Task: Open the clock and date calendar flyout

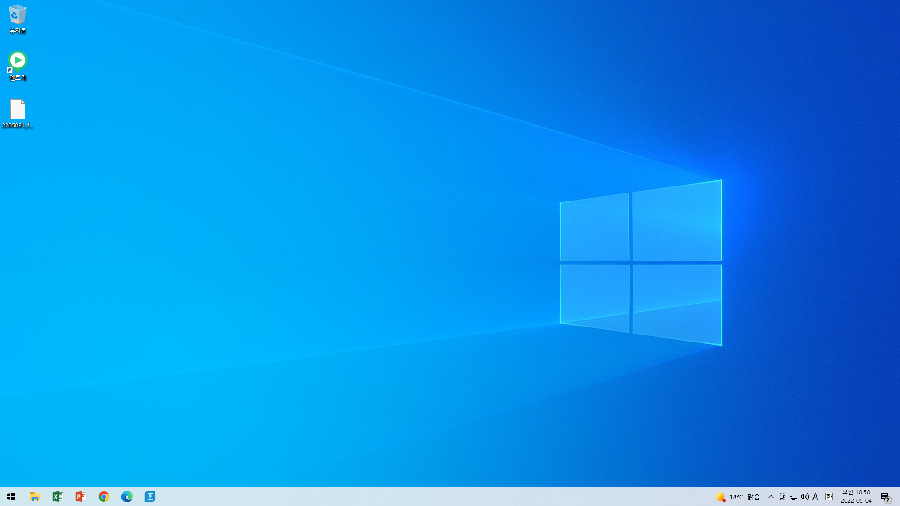Action: click(856, 497)
